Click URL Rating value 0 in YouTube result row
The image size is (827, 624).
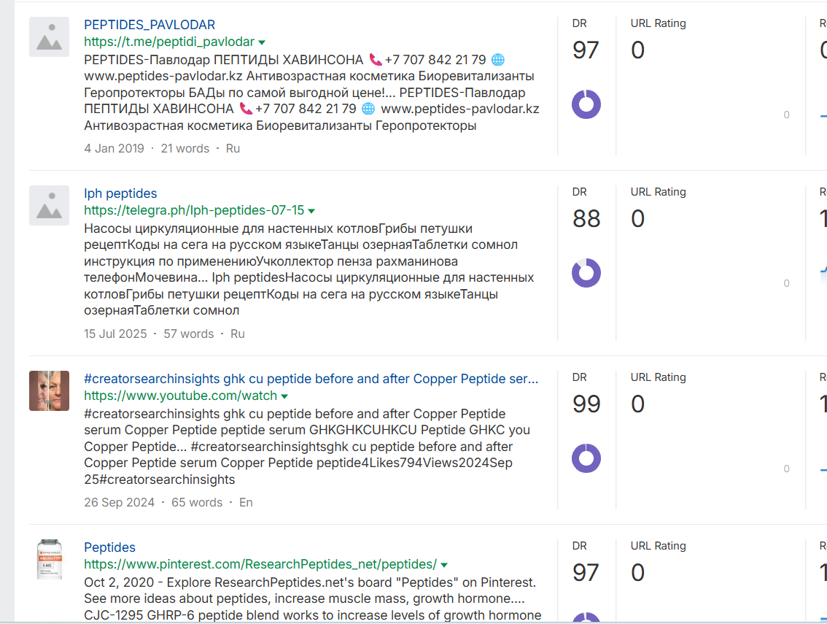[637, 404]
